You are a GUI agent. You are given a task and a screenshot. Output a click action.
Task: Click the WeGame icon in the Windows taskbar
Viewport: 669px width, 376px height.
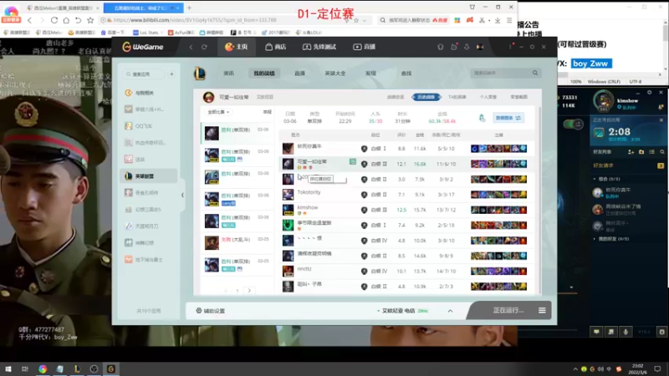111,368
